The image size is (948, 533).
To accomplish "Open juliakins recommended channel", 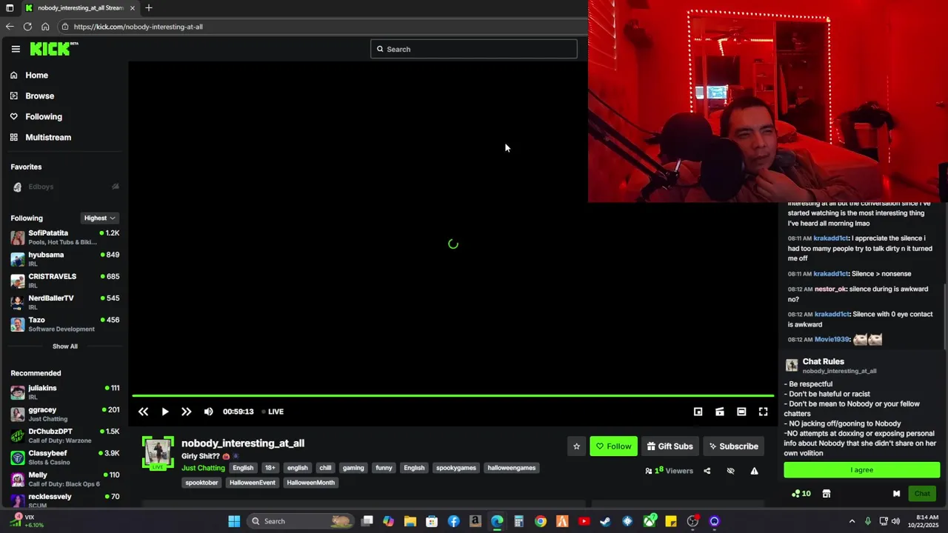I will tap(64, 392).
